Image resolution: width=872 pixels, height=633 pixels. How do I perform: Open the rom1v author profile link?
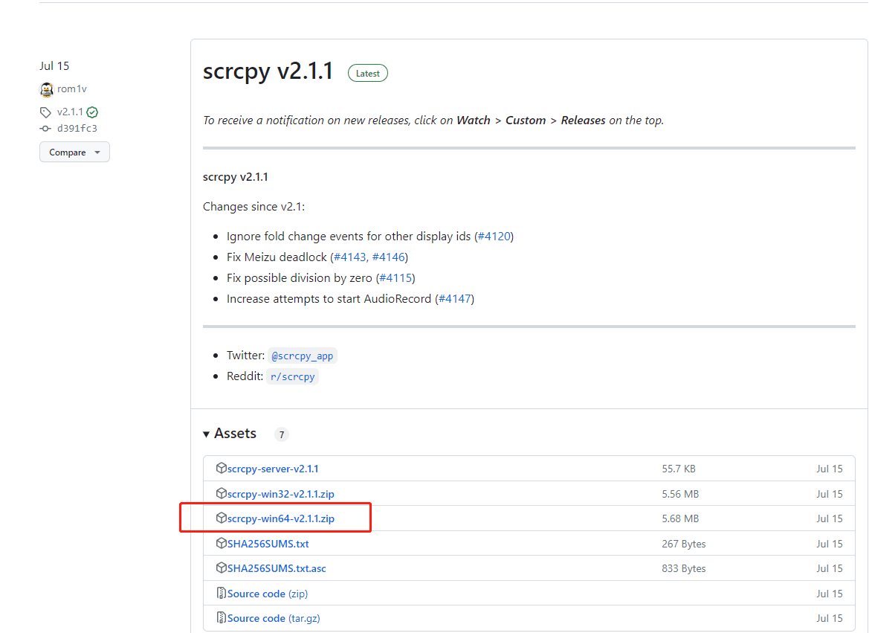[x=72, y=89]
